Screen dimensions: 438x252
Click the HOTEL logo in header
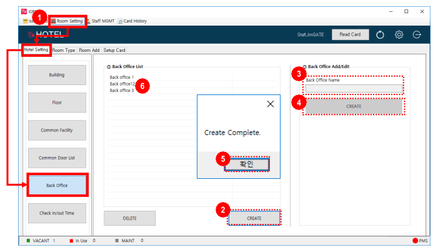[x=46, y=34]
